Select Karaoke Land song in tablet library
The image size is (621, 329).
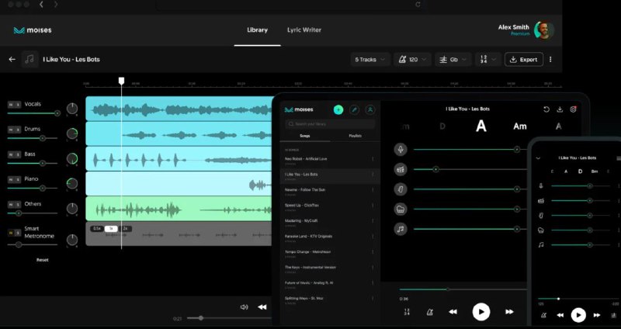point(329,237)
